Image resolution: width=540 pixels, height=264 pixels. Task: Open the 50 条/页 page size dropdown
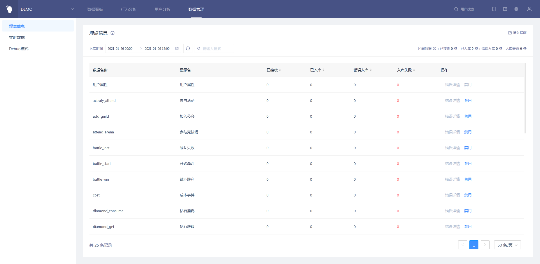coord(507,245)
